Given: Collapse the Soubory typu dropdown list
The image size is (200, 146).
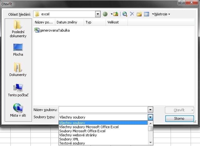Looking at the screenshot, I should click(151, 117).
